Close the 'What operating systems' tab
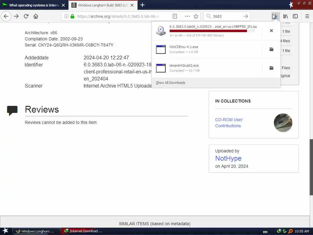 click(63, 5)
